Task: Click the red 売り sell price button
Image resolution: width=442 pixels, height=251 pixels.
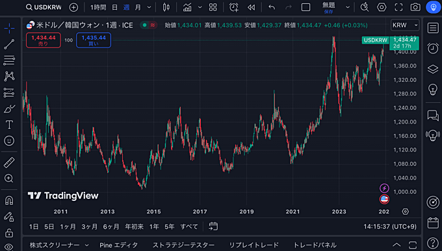Action: pos(43,40)
